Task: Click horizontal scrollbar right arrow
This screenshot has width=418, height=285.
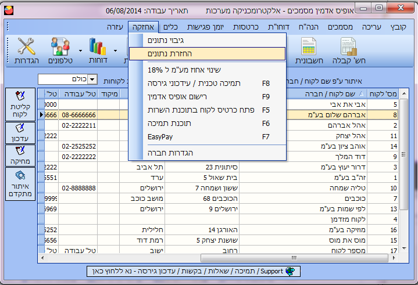Action: 394,258
